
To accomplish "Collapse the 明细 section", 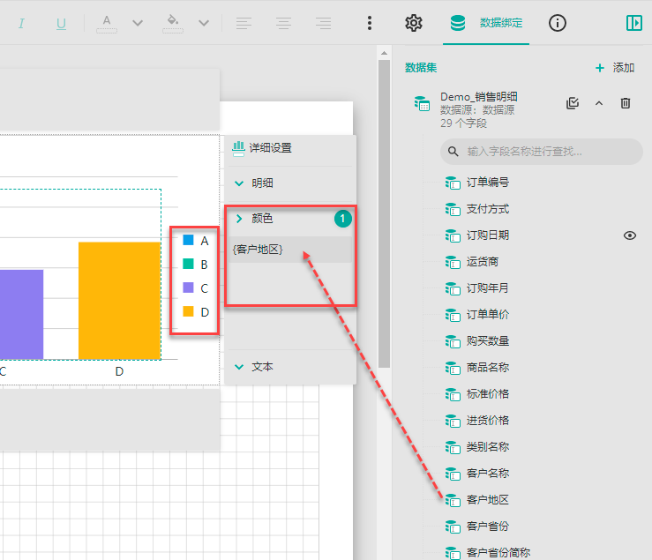I will [x=238, y=183].
